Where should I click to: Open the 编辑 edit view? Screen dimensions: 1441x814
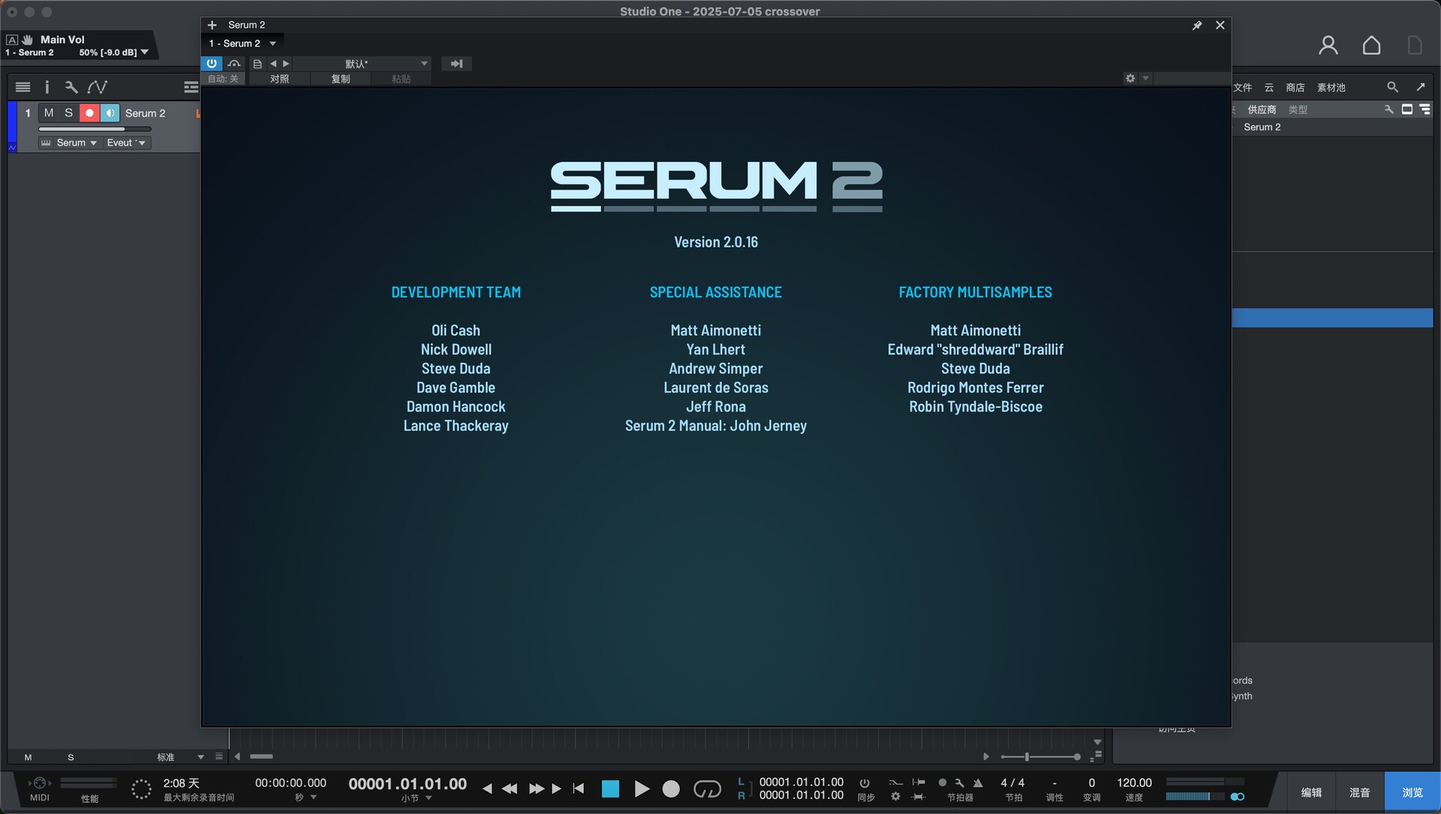1311,792
